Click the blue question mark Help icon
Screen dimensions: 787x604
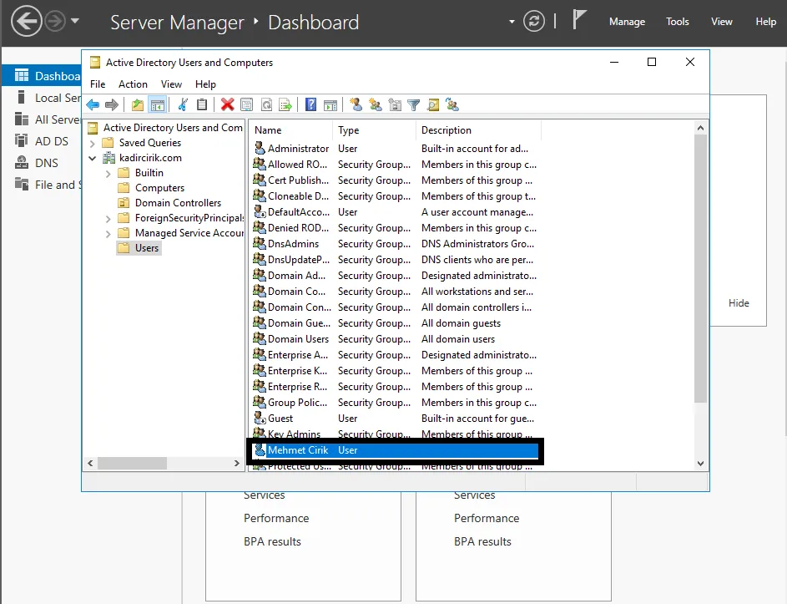coord(310,104)
